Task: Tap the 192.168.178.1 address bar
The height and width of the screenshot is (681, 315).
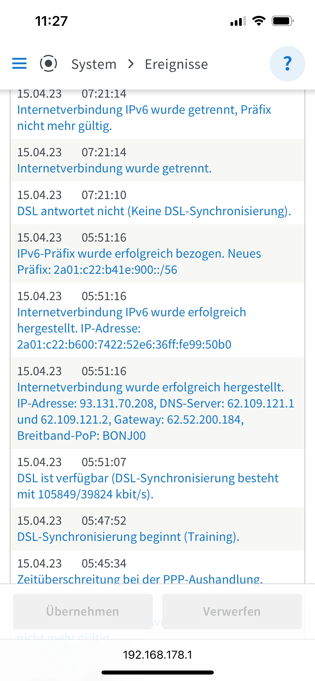Action: click(x=157, y=655)
